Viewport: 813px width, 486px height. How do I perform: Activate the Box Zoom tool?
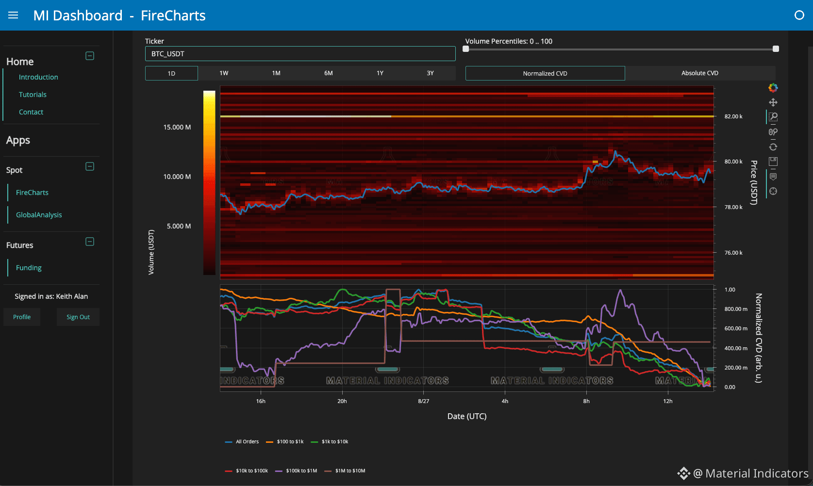(x=773, y=117)
